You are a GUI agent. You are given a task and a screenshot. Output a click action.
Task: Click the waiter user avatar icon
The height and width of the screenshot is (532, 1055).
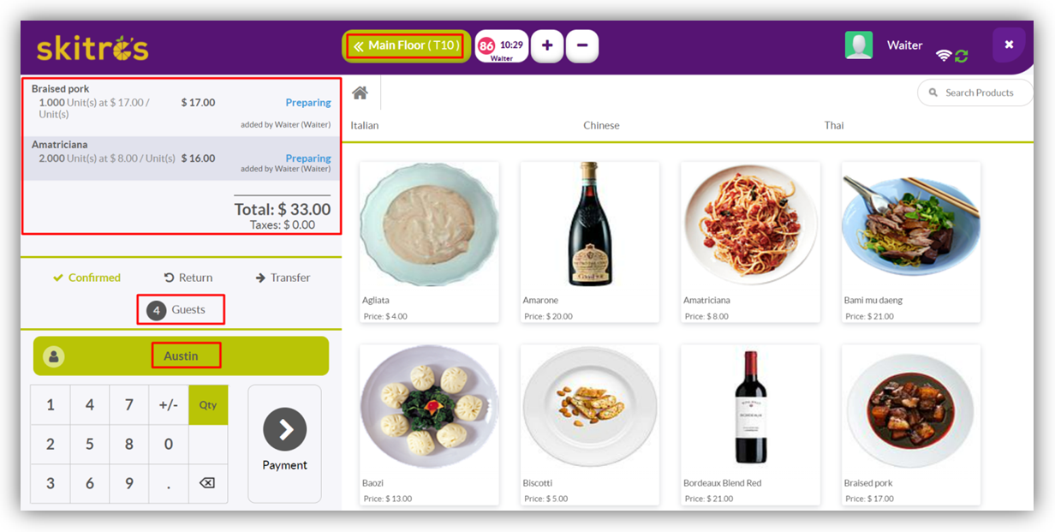pyautogui.click(x=859, y=45)
